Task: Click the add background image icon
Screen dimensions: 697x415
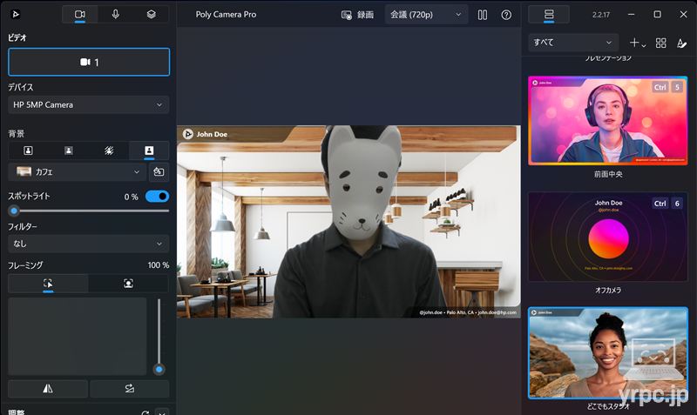Action: [x=159, y=171]
